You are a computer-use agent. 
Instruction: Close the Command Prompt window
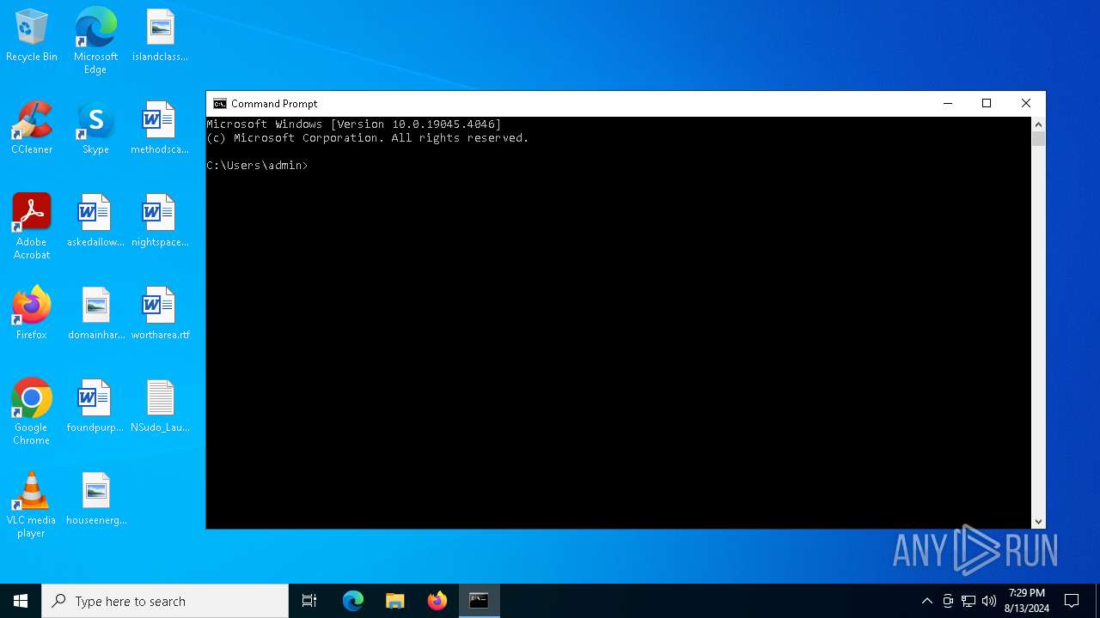click(1026, 104)
